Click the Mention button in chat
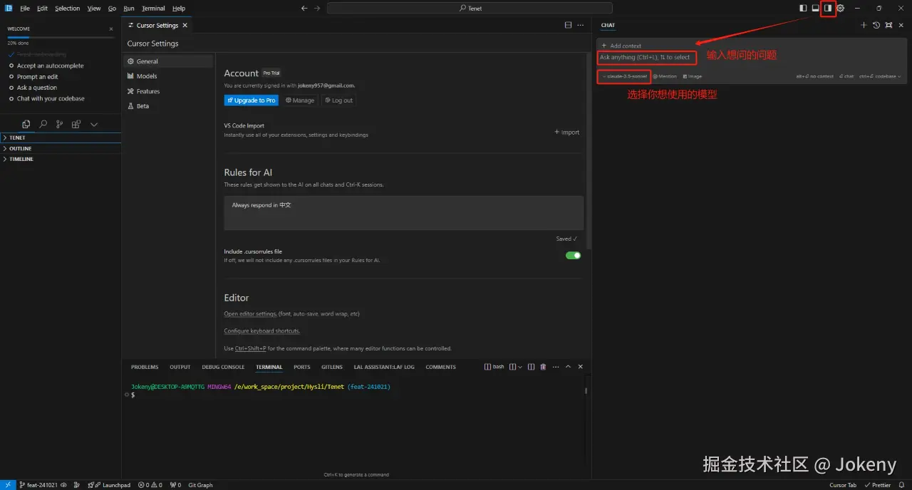 [x=665, y=76]
